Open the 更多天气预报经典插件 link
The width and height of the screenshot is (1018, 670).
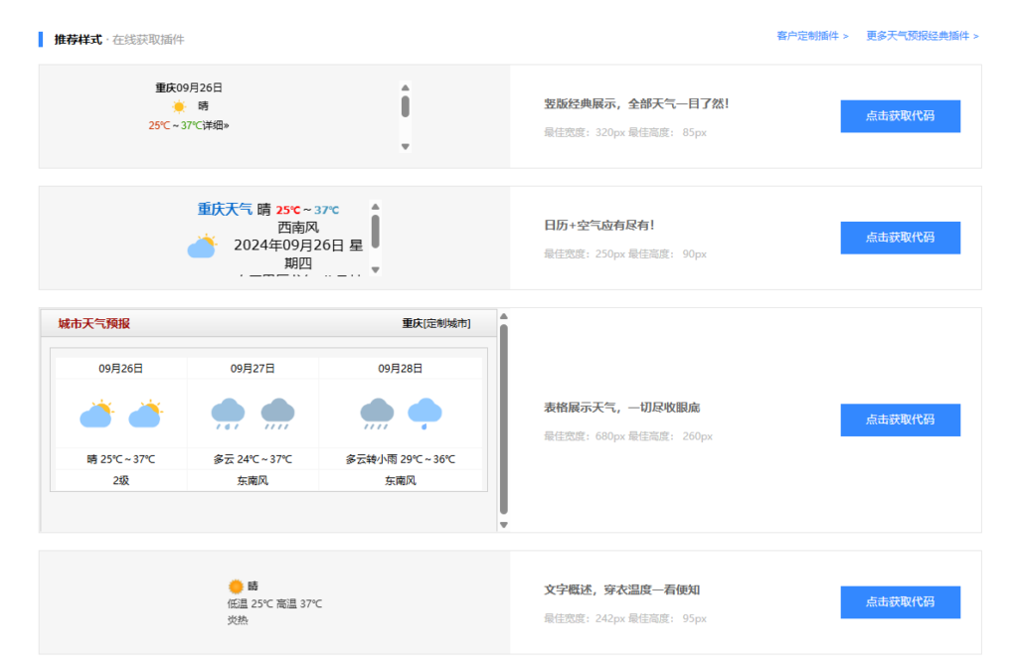pos(923,34)
